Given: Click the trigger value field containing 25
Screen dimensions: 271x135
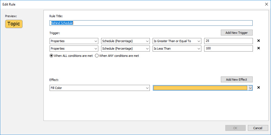Looking at the screenshot, I should [228, 41].
